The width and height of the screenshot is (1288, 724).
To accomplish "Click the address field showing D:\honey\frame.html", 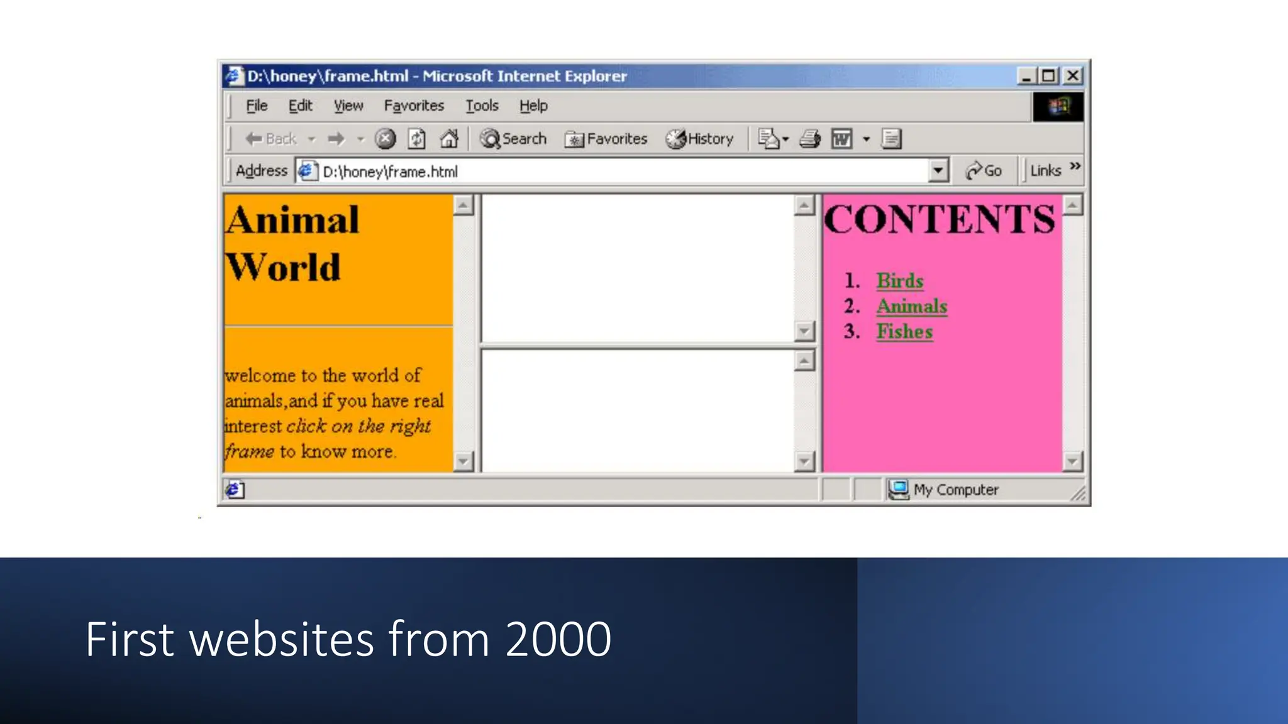I will click(566, 172).
